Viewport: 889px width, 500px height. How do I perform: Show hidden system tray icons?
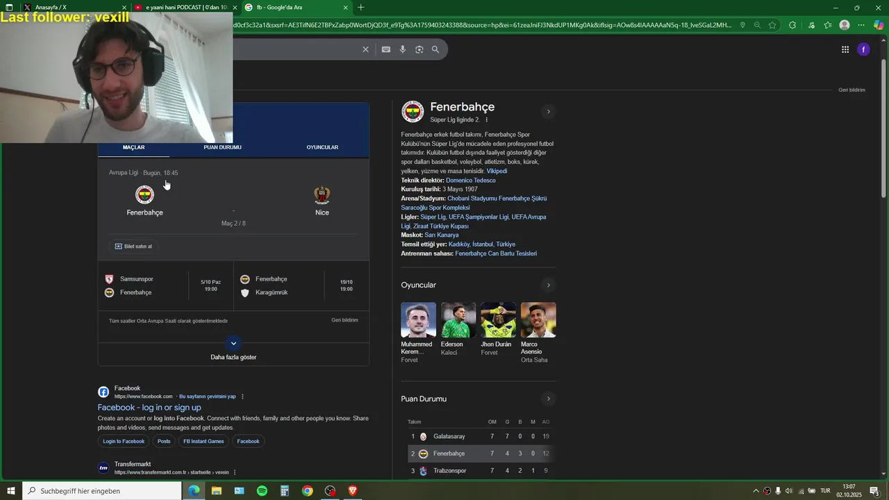[x=756, y=491]
